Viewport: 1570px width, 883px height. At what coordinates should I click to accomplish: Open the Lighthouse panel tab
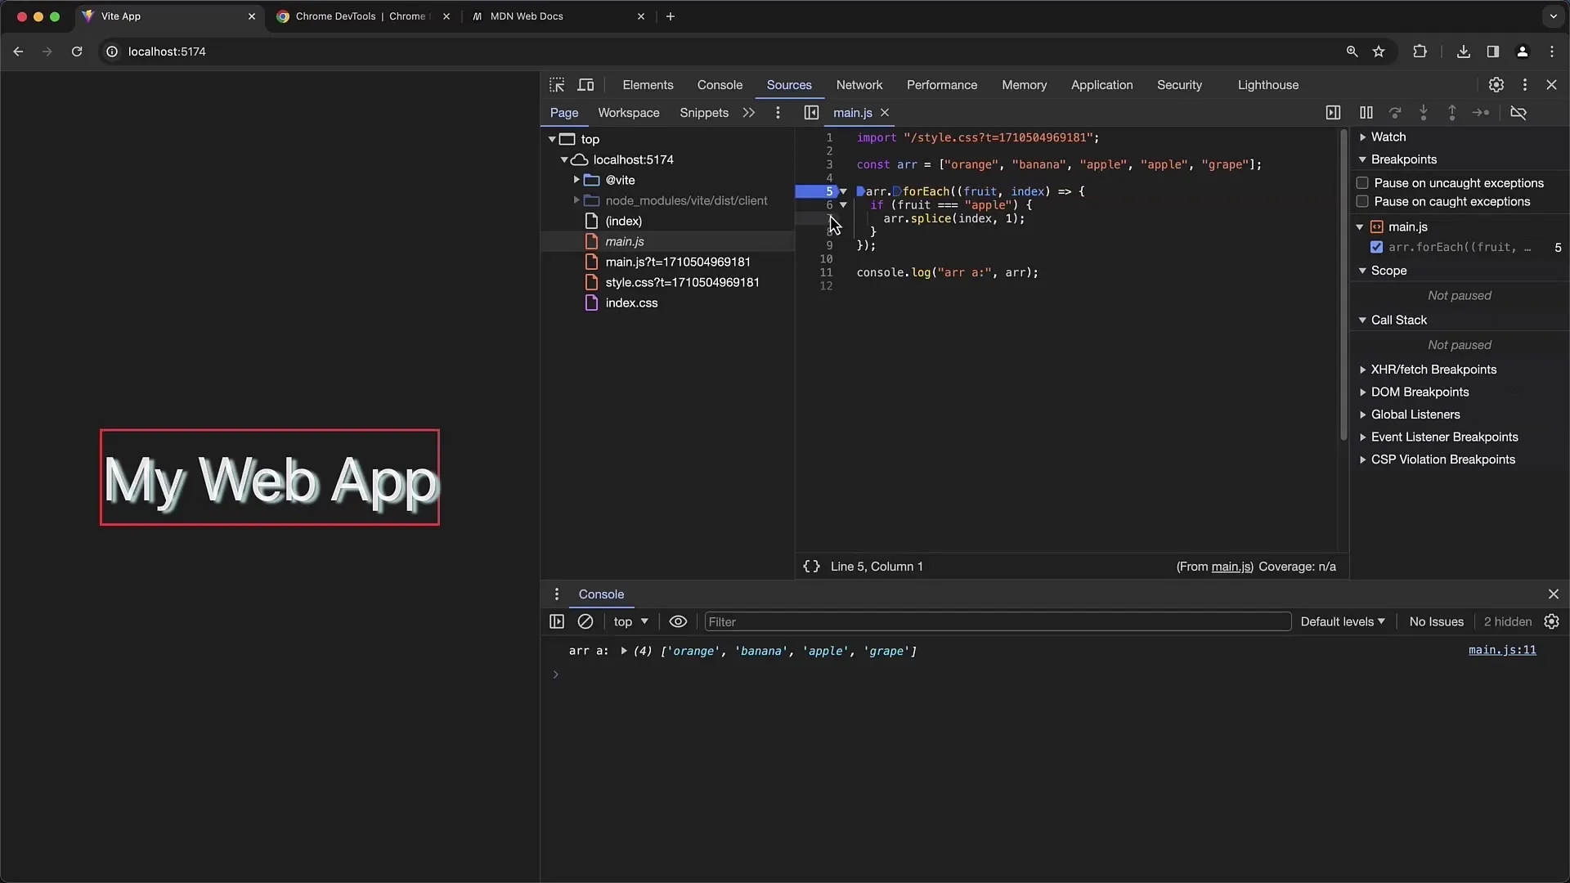click(x=1268, y=85)
